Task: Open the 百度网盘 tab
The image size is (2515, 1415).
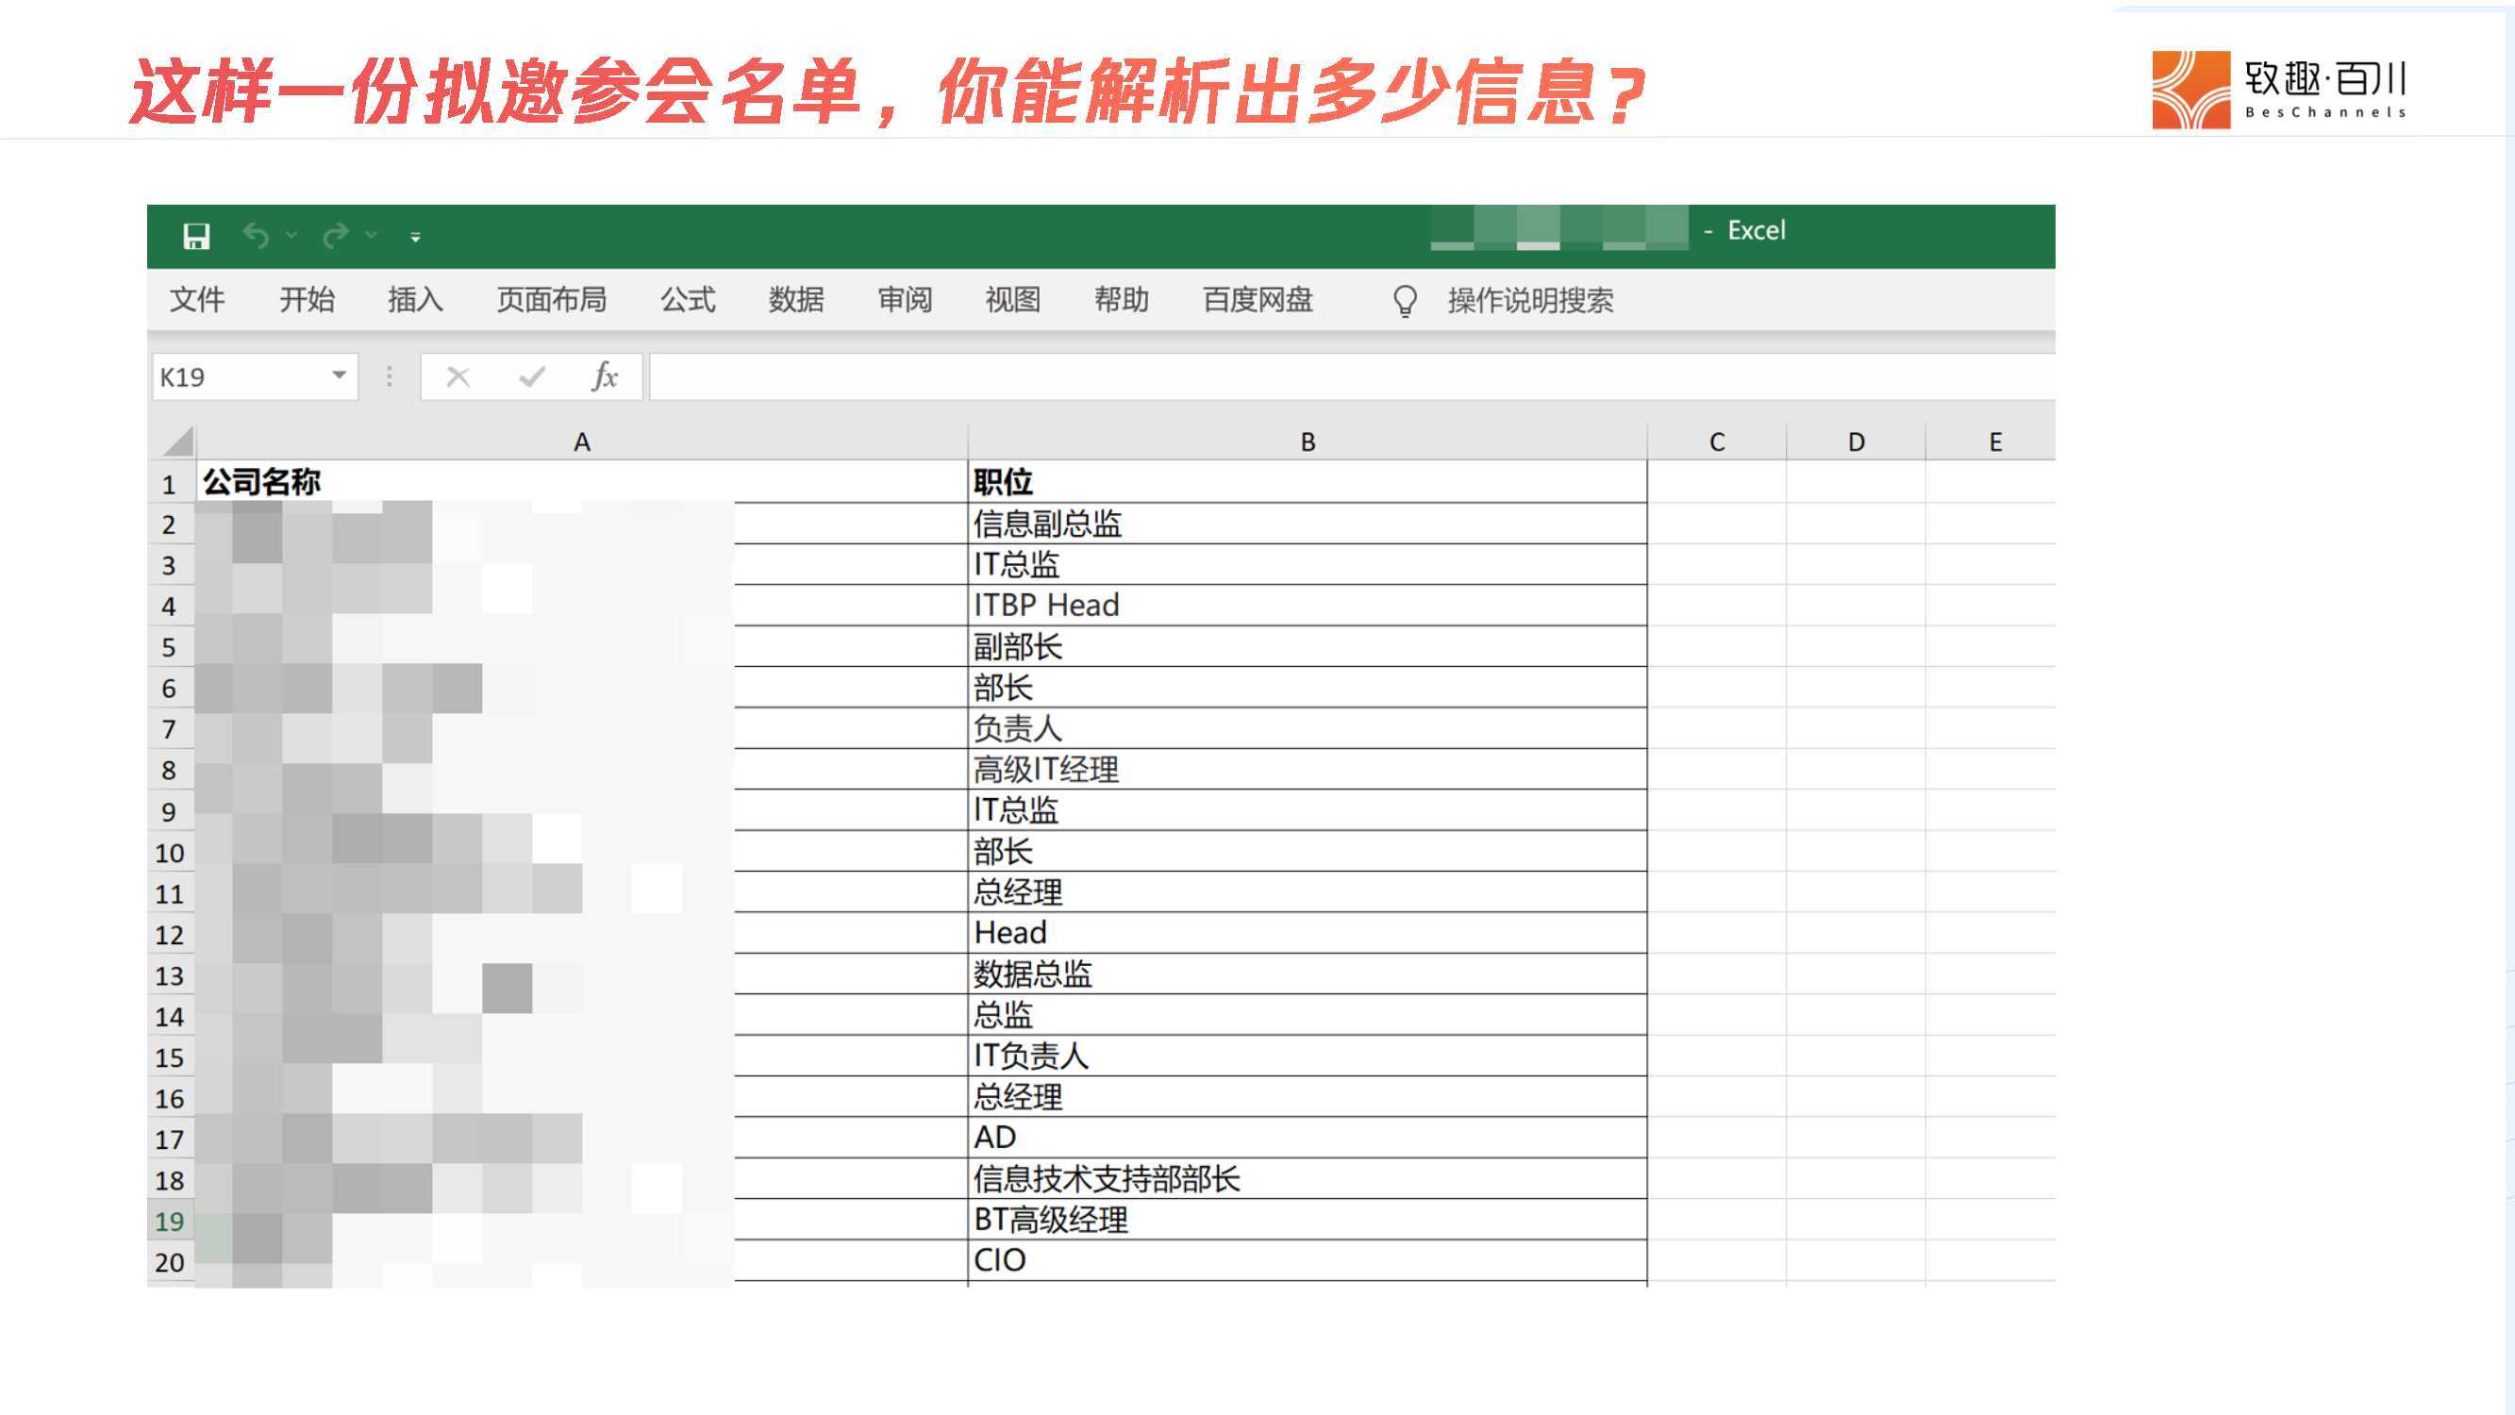Action: point(1257,300)
